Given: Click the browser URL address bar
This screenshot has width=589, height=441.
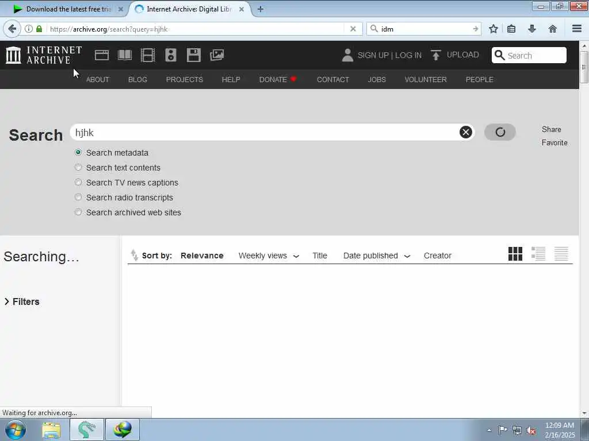Looking at the screenshot, I should (196, 29).
